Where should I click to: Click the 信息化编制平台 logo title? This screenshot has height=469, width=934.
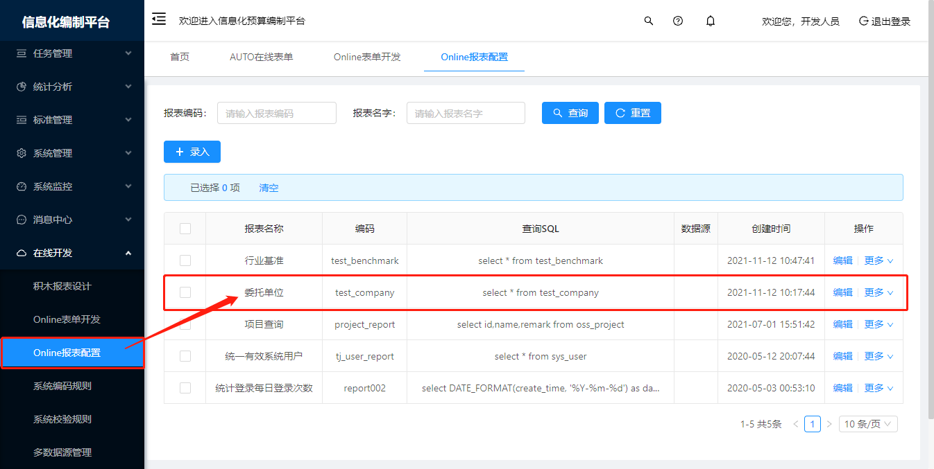[66, 21]
